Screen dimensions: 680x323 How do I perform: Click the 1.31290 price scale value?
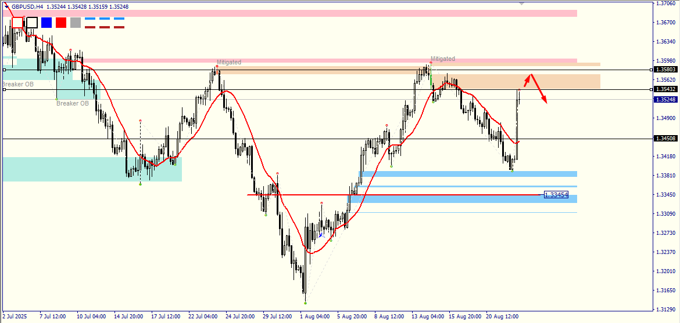(665, 309)
